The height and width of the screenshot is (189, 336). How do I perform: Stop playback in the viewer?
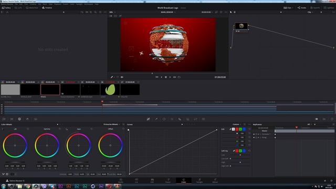(x=166, y=77)
